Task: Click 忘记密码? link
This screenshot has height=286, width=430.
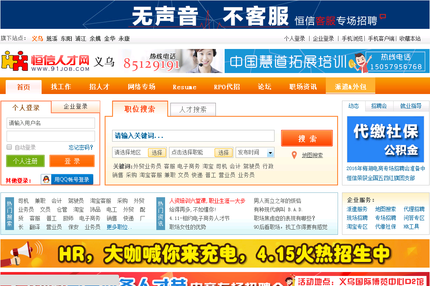Action: point(81,147)
